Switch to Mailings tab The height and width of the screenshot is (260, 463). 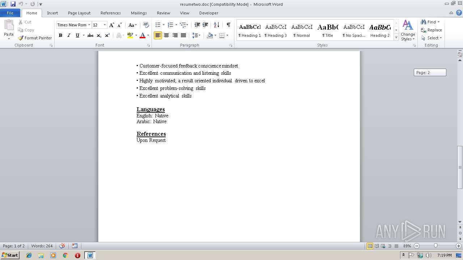(x=139, y=13)
